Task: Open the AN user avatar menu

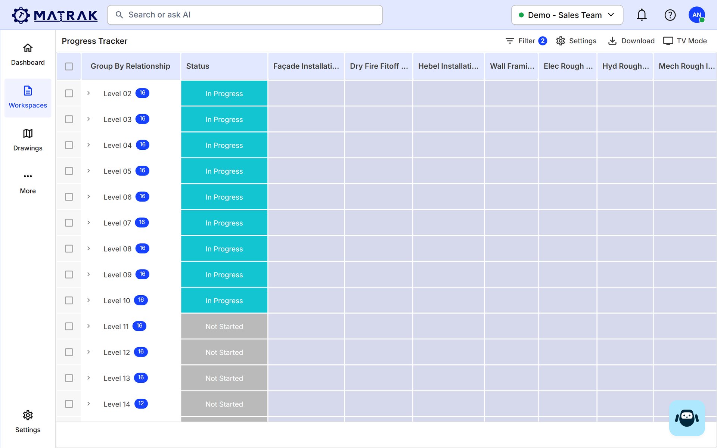Action: click(x=696, y=15)
